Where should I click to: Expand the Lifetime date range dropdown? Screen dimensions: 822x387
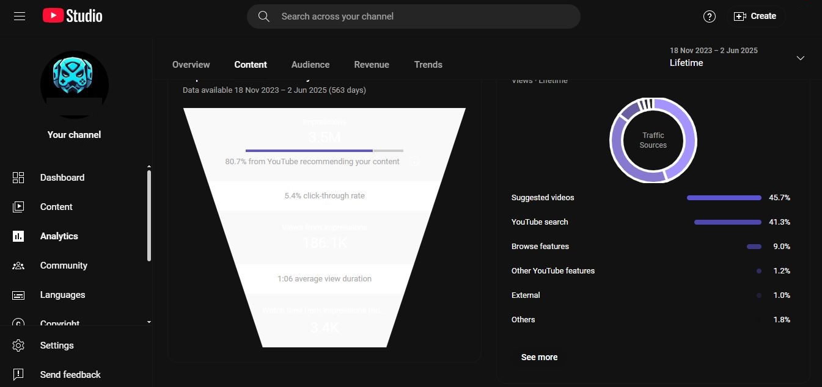coord(800,58)
